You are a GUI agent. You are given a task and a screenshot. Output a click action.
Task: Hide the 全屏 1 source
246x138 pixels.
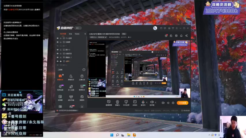pyautogui.click(x=58, y=61)
